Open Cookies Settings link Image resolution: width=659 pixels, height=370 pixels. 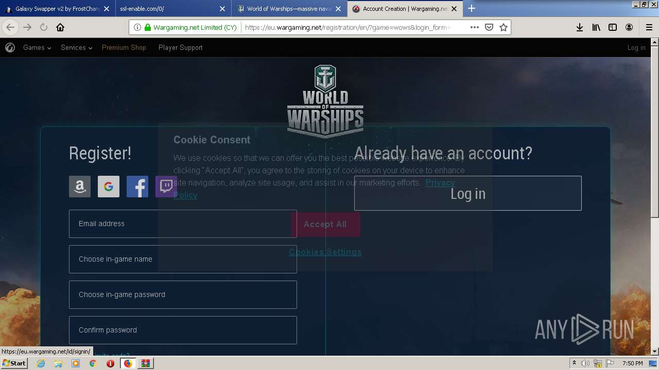325,252
